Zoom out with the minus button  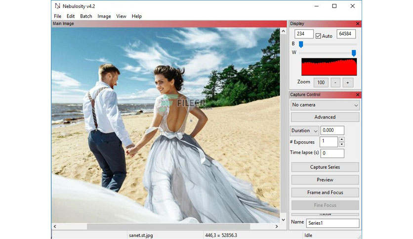335,82
